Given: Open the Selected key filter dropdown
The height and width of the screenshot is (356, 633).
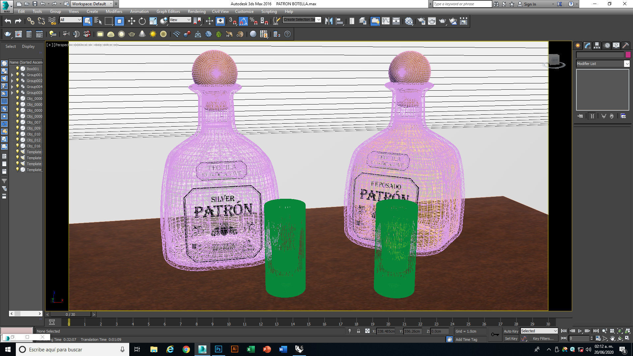Looking at the screenshot, I should tap(539, 331).
